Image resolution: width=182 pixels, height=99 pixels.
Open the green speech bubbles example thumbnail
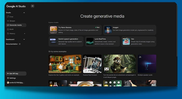point(113,83)
